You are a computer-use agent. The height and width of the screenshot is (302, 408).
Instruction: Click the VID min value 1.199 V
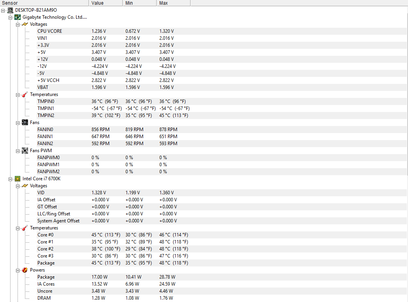tap(133, 193)
